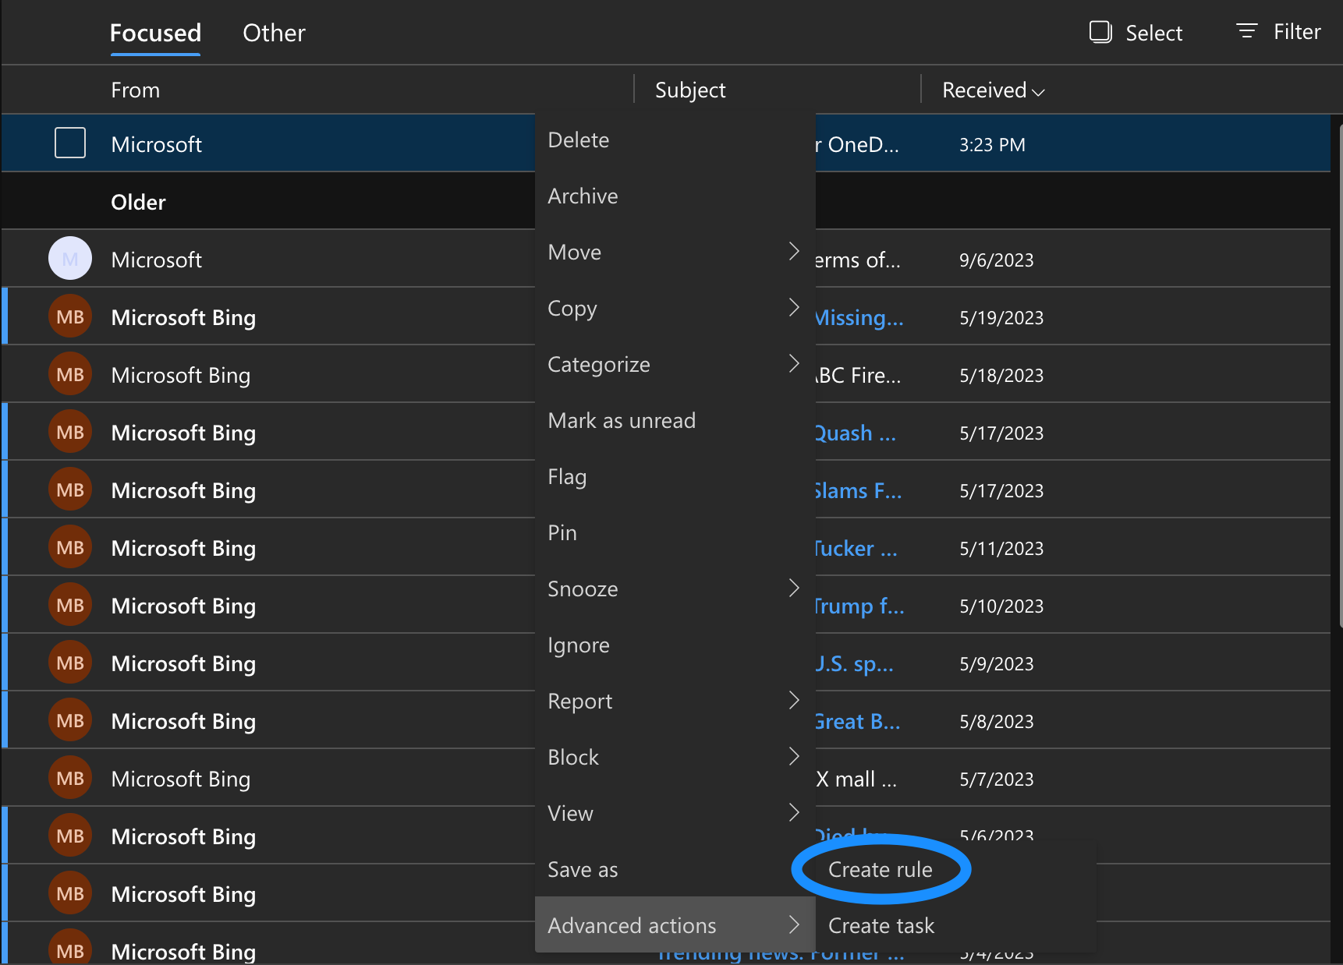Choose Archive from the context menu

coord(583,196)
